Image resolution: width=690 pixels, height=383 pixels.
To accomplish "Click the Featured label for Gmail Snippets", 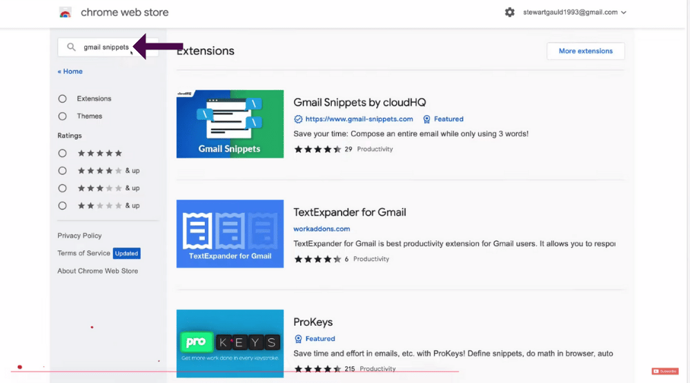I will coord(448,119).
